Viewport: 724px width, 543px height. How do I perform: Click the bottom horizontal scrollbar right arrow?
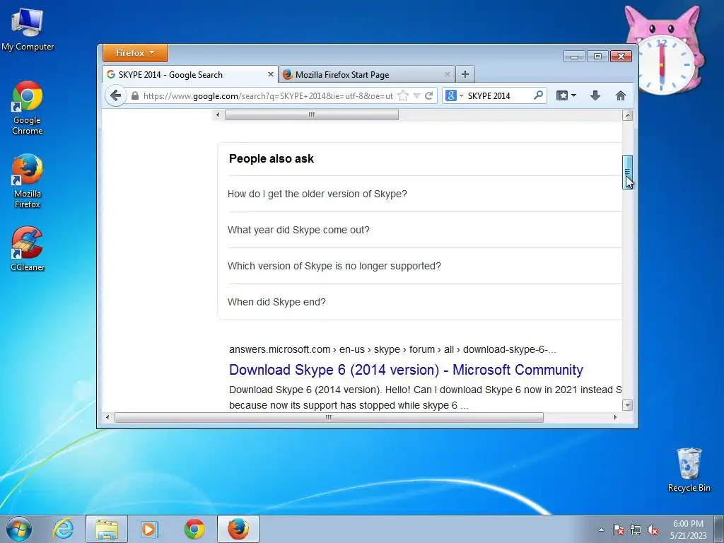click(615, 417)
